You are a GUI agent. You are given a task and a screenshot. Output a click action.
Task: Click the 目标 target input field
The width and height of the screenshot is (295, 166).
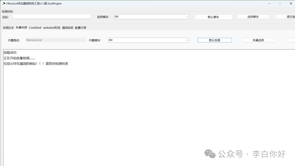tap(52, 17)
